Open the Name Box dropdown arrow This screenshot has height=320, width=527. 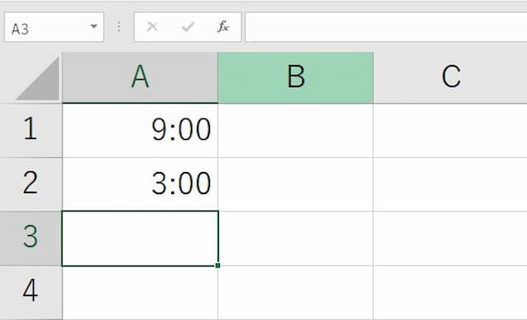point(94,26)
